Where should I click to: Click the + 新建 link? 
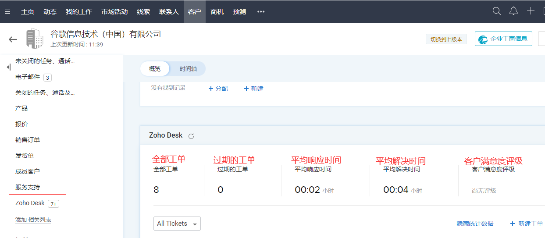pos(253,89)
